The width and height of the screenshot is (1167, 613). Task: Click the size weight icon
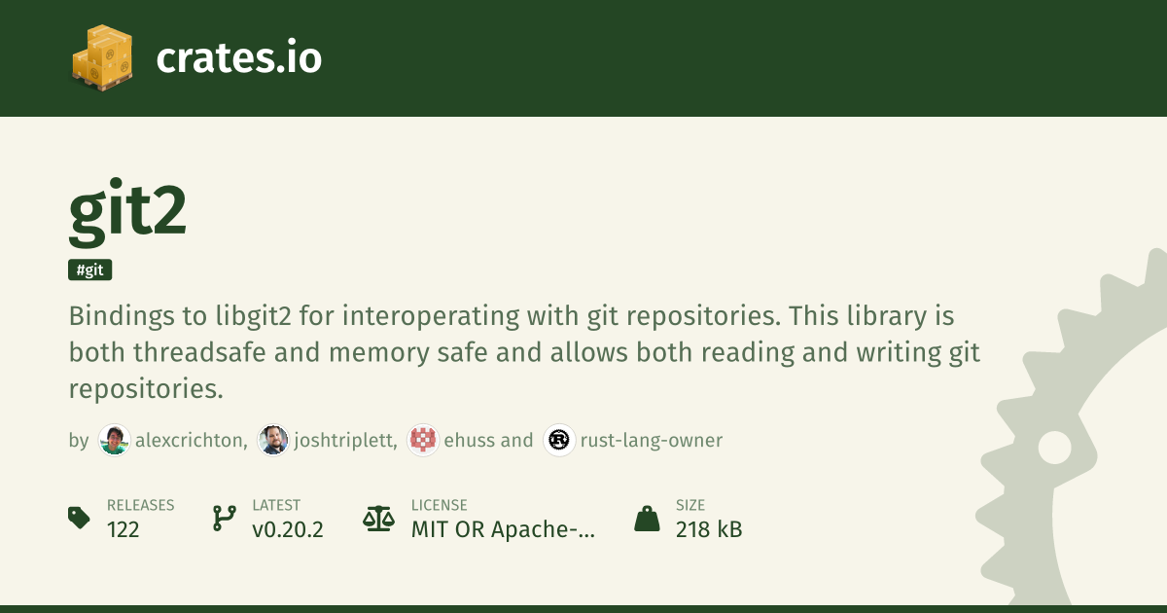(x=647, y=518)
